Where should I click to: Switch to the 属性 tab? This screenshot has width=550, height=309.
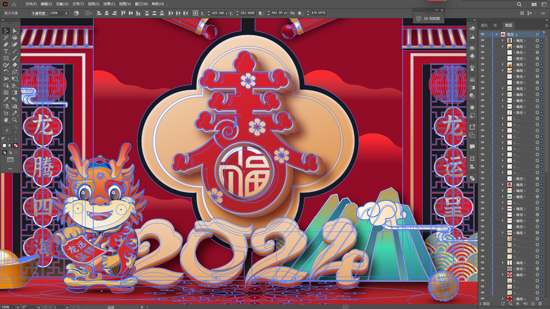(x=484, y=26)
